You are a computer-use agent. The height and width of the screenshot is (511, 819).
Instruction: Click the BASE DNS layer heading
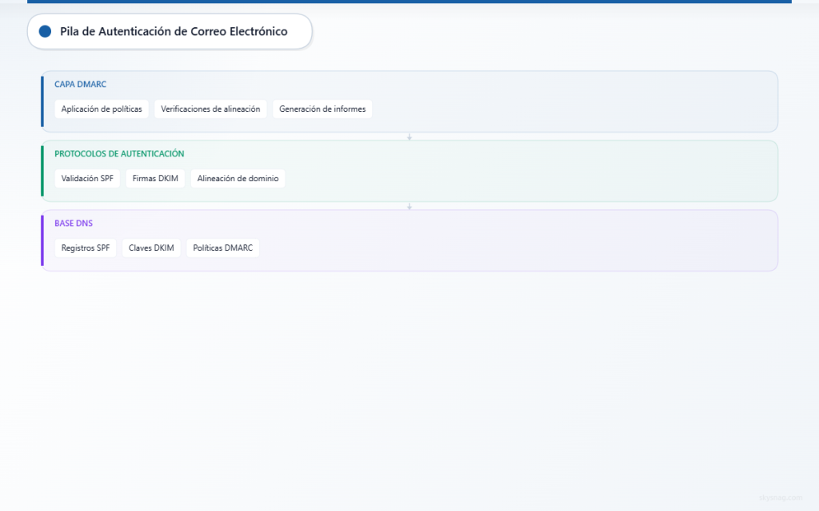tap(74, 223)
